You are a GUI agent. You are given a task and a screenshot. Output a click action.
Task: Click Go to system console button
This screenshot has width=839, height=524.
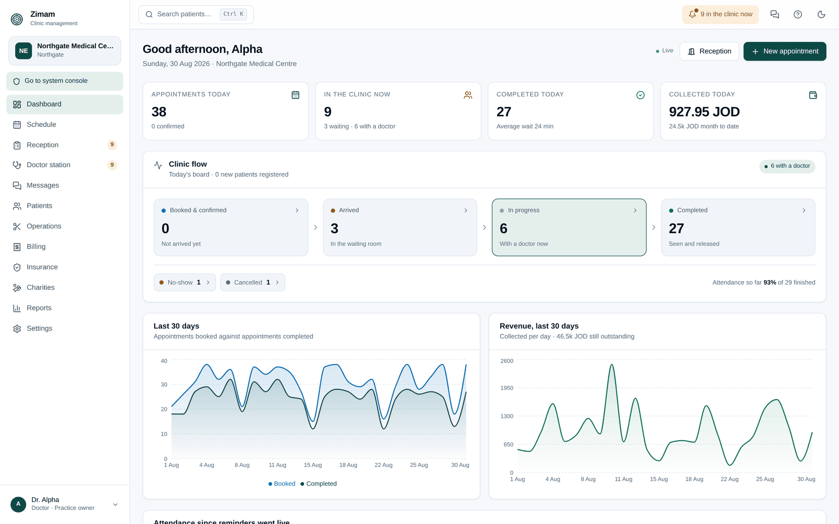click(64, 81)
